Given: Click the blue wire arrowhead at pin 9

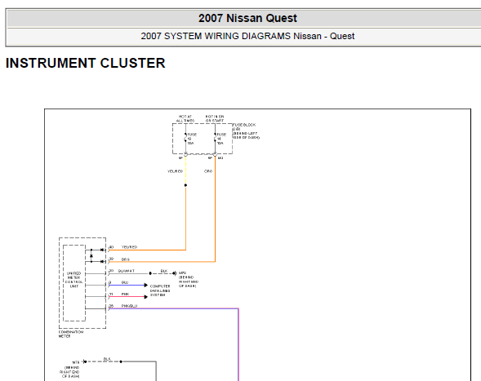Looking at the screenshot, I should click(x=146, y=285).
